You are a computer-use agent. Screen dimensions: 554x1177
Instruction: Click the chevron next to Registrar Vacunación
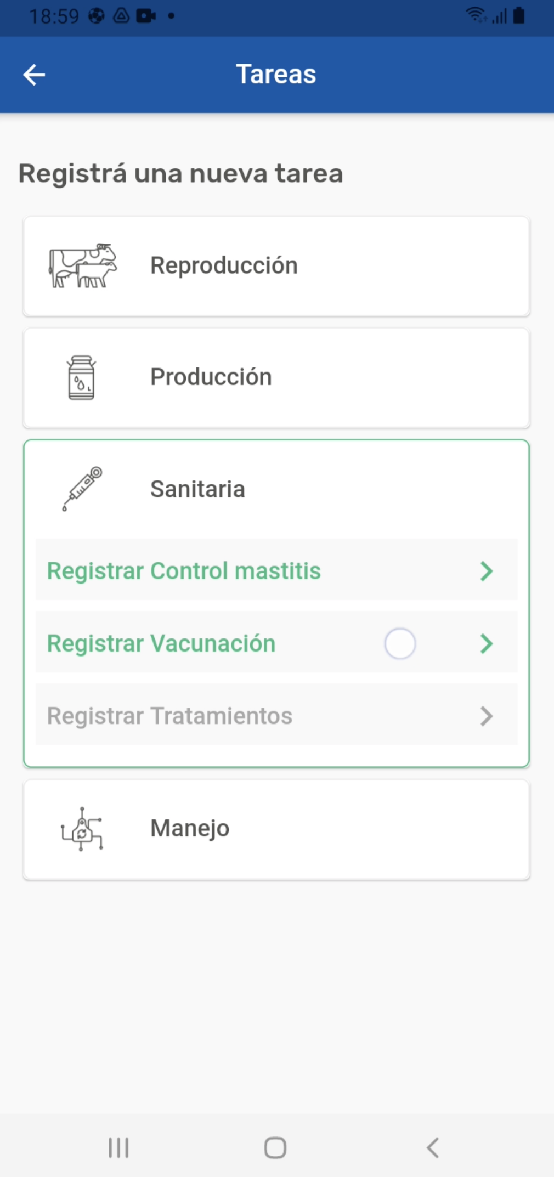click(486, 643)
